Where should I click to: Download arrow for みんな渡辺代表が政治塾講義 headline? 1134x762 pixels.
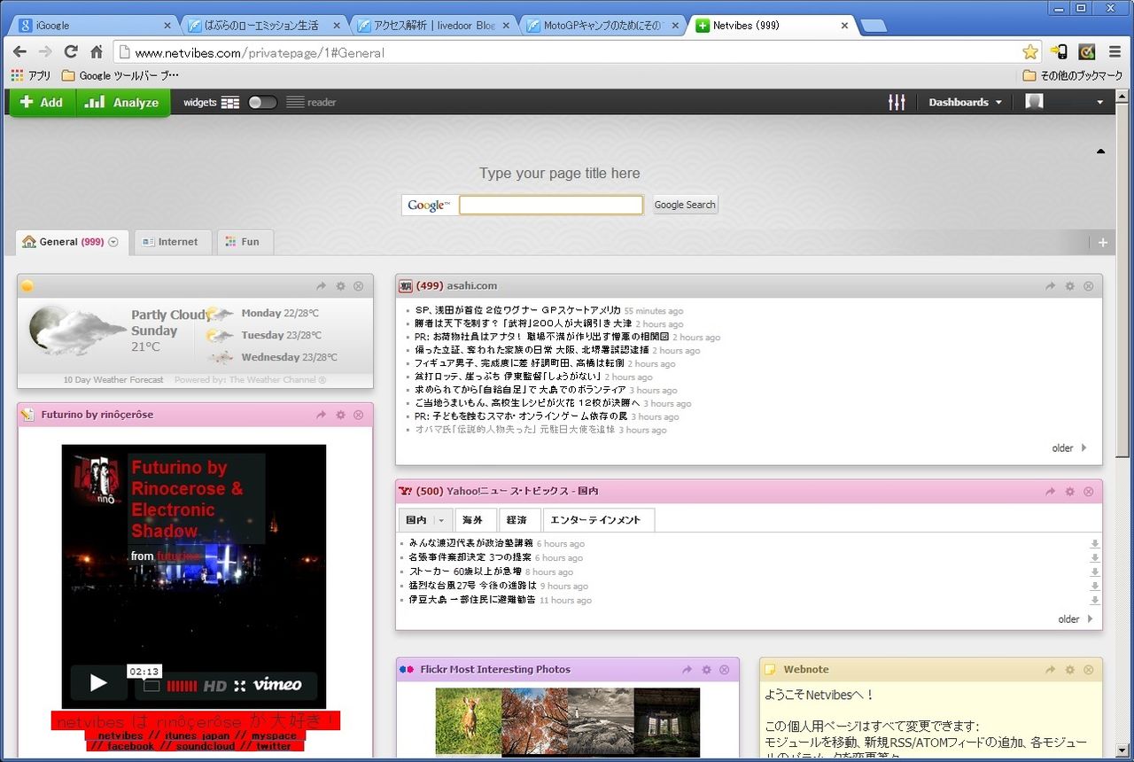click(1095, 544)
